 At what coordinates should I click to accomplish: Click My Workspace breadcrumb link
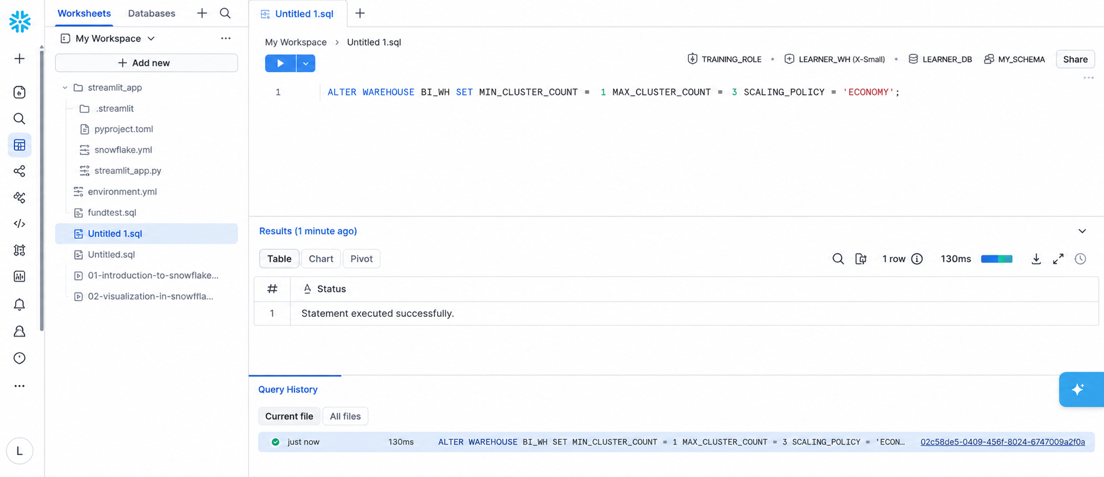(x=295, y=42)
